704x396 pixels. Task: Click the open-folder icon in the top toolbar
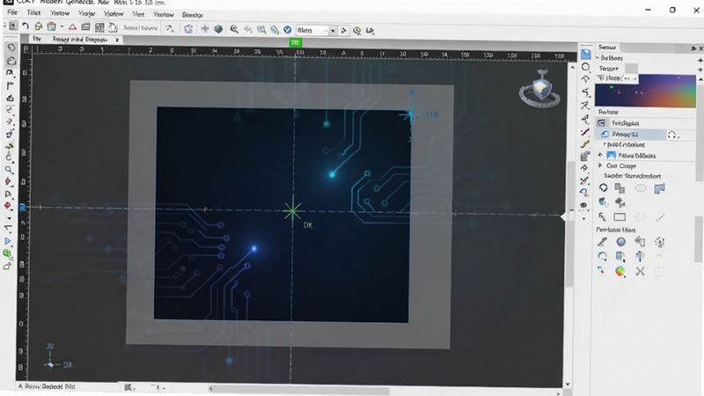[85, 27]
